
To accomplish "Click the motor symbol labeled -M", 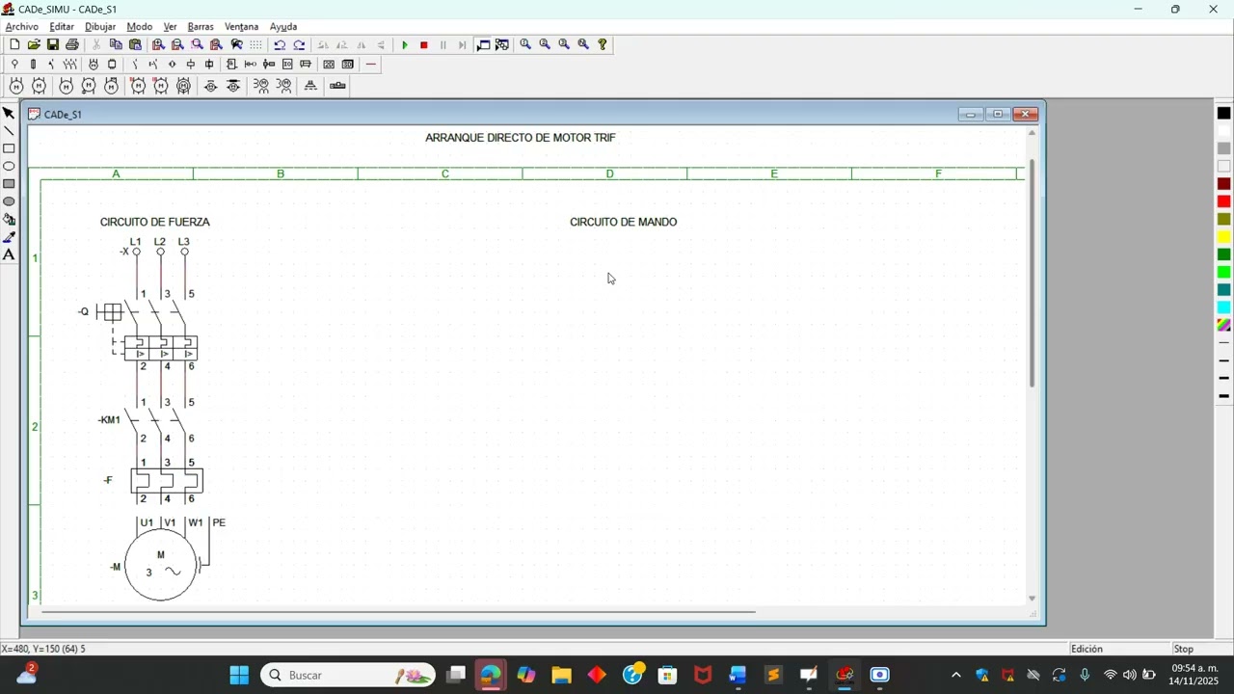I will (x=161, y=565).
